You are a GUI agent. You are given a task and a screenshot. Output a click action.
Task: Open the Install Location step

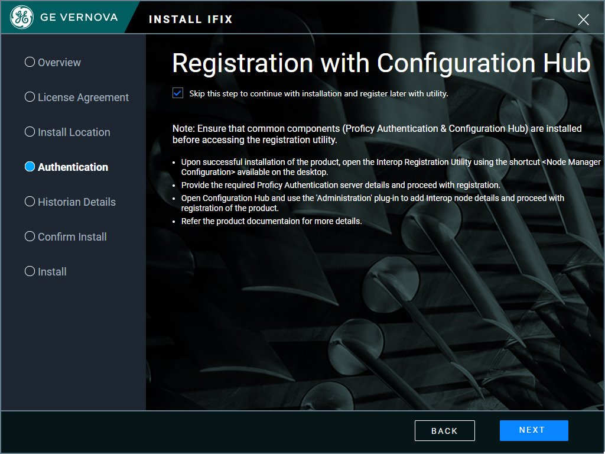67,132
